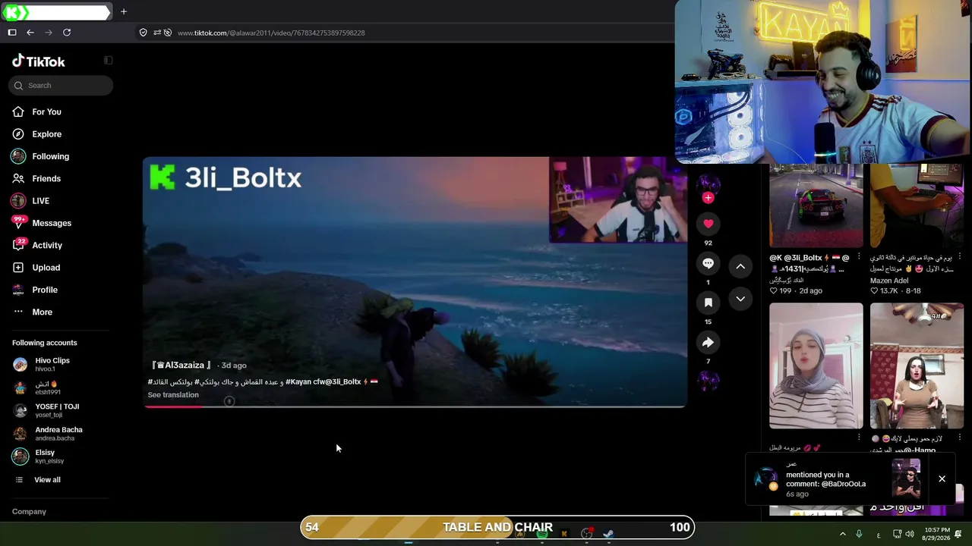972x546 pixels.
Task: Reload the TikTok page
Action: pyautogui.click(x=67, y=33)
